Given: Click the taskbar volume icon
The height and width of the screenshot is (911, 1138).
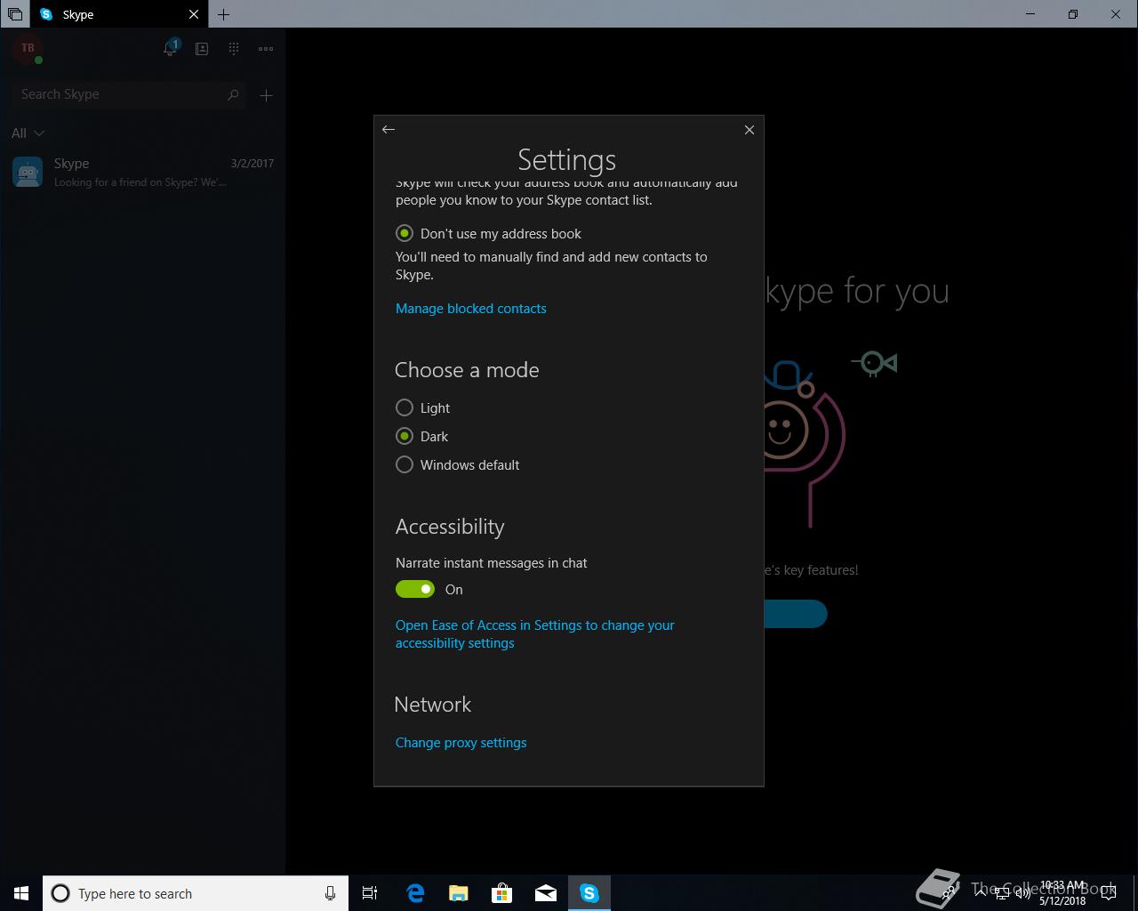Looking at the screenshot, I should pyautogui.click(x=1022, y=893).
